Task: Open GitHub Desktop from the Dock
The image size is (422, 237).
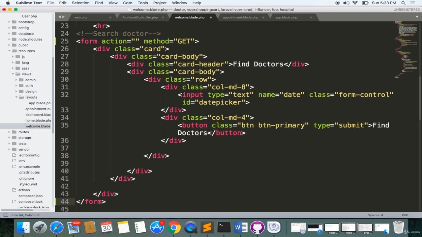Action: [x=257, y=227]
